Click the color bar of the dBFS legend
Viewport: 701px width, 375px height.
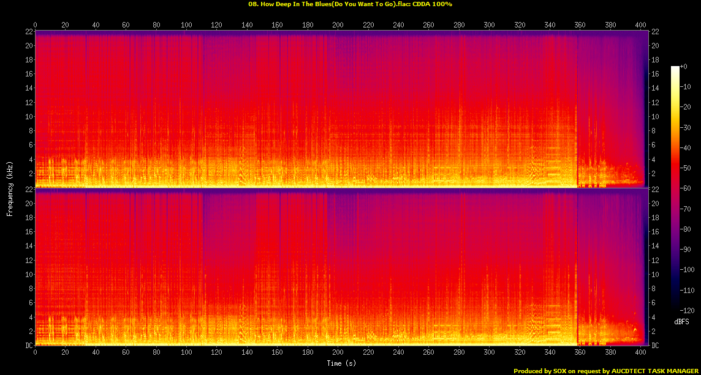point(675,190)
